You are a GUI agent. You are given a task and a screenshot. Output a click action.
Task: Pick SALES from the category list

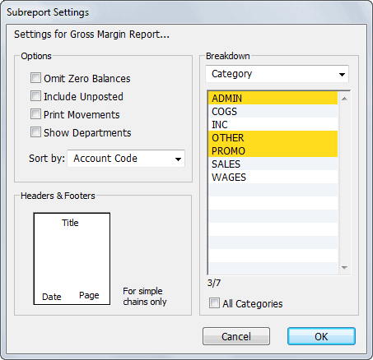tap(273, 164)
